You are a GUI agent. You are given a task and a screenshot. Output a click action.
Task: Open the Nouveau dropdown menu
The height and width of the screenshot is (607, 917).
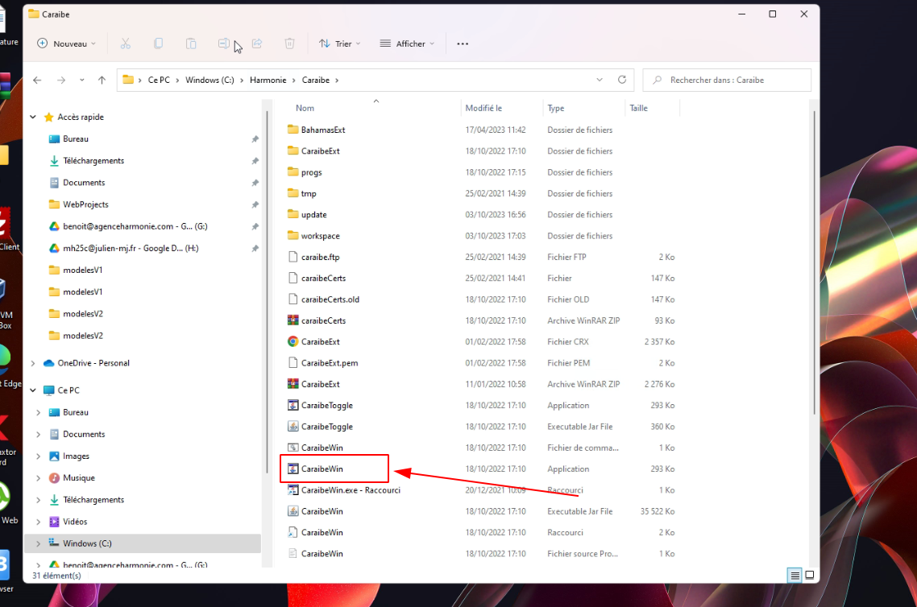pyautogui.click(x=67, y=43)
